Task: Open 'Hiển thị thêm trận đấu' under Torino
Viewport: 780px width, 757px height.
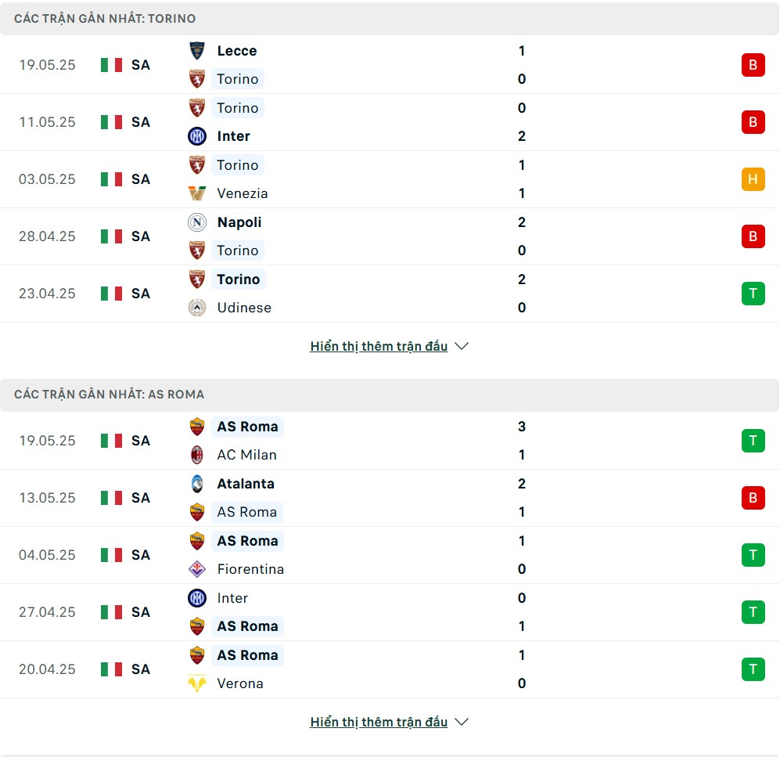Action: click(379, 346)
